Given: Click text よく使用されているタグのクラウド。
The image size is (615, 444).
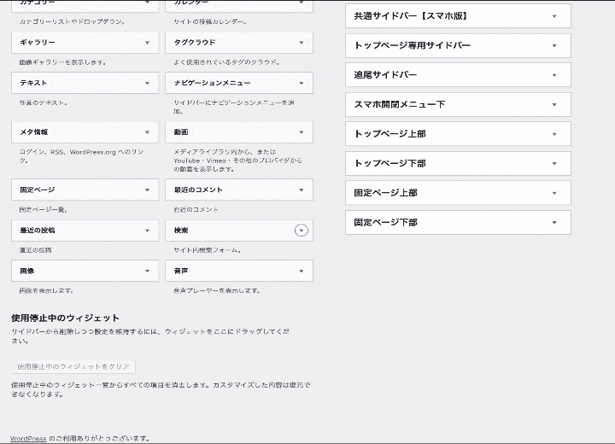Looking at the screenshot, I should click(227, 62).
